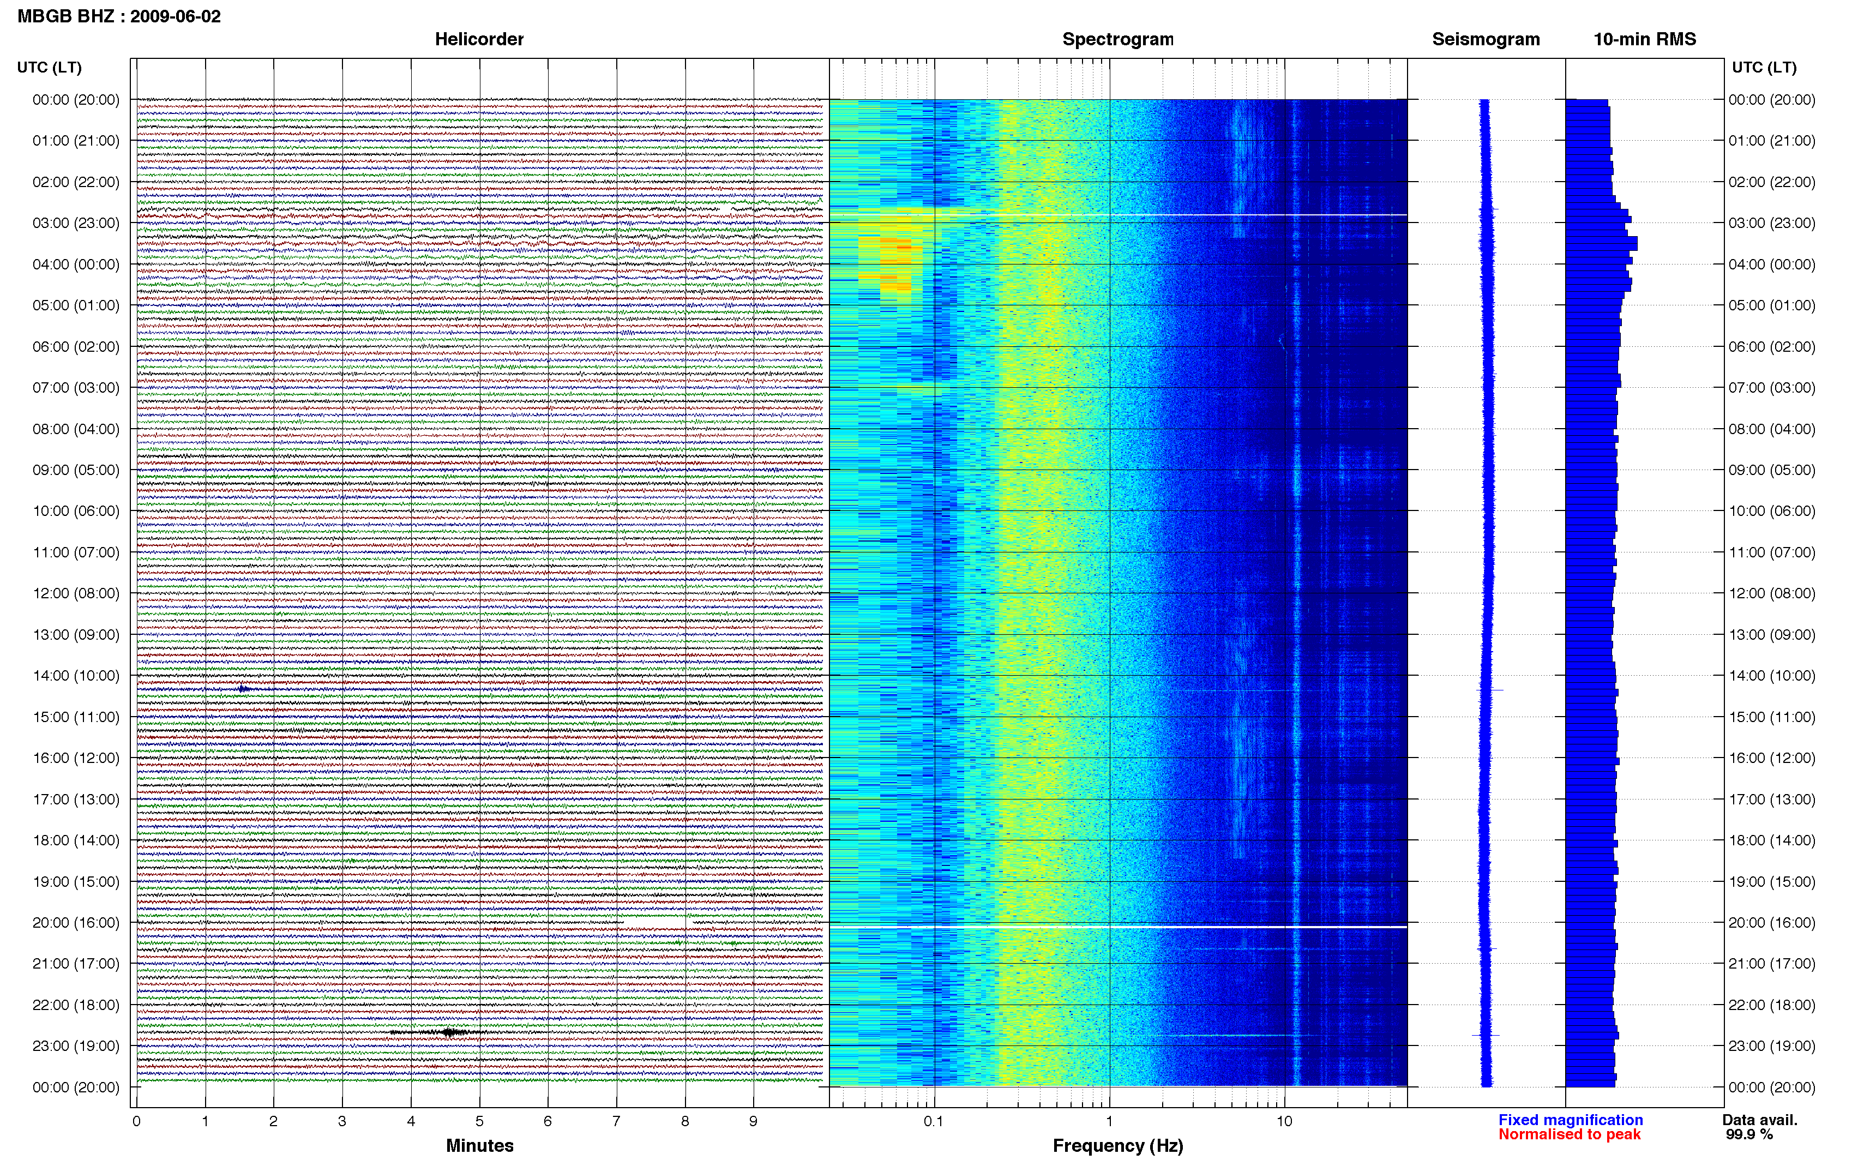
Task: Click the seismogram spike near 22:45
Action: [1486, 1035]
